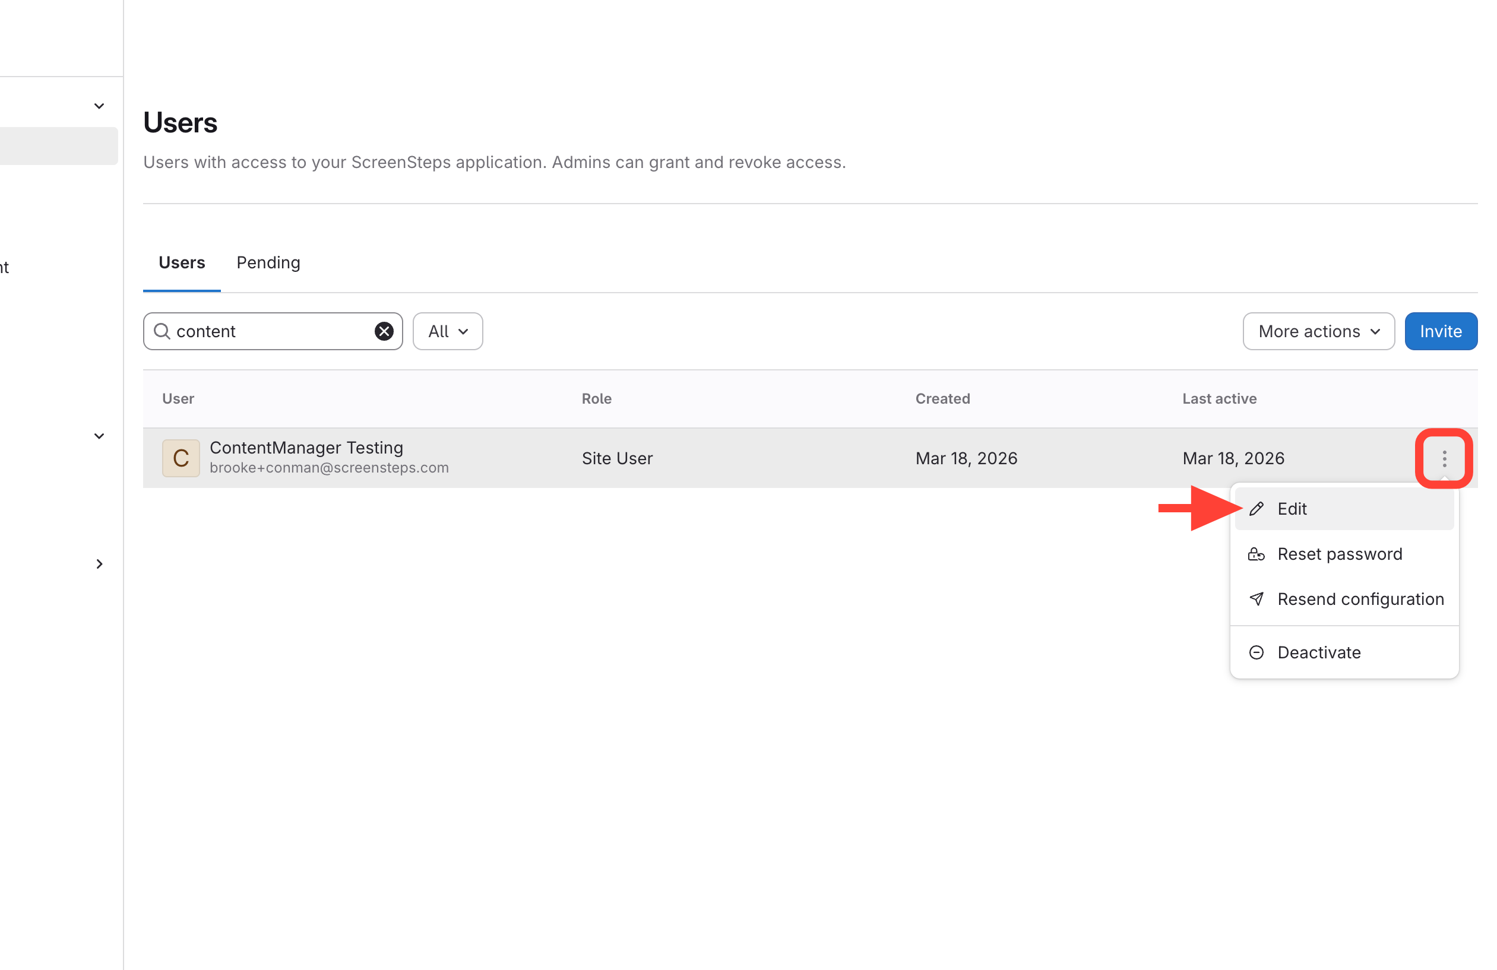The image size is (1497, 970).
Task: Click the paper plane Resend configuration icon
Action: click(x=1256, y=599)
